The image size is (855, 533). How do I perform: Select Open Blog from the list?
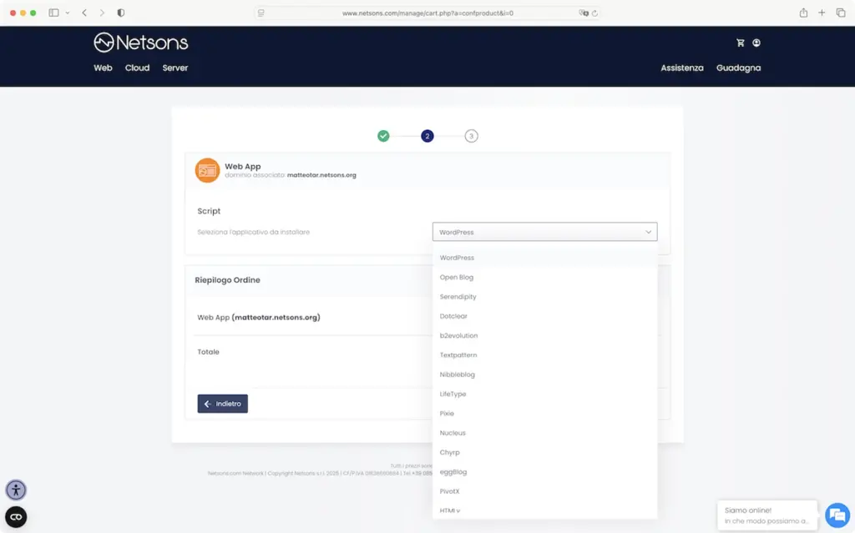pyautogui.click(x=456, y=277)
